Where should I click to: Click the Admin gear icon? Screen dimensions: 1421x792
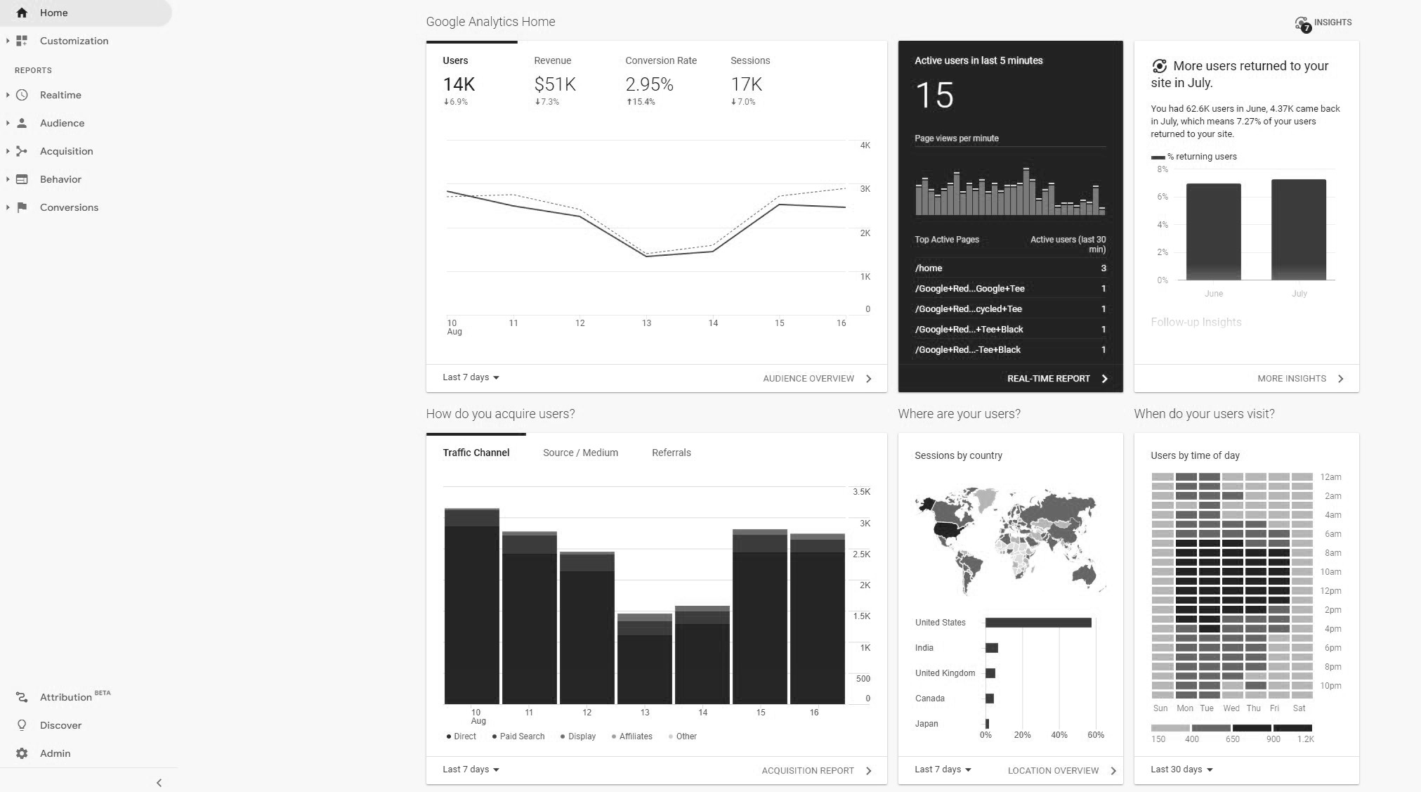point(22,753)
